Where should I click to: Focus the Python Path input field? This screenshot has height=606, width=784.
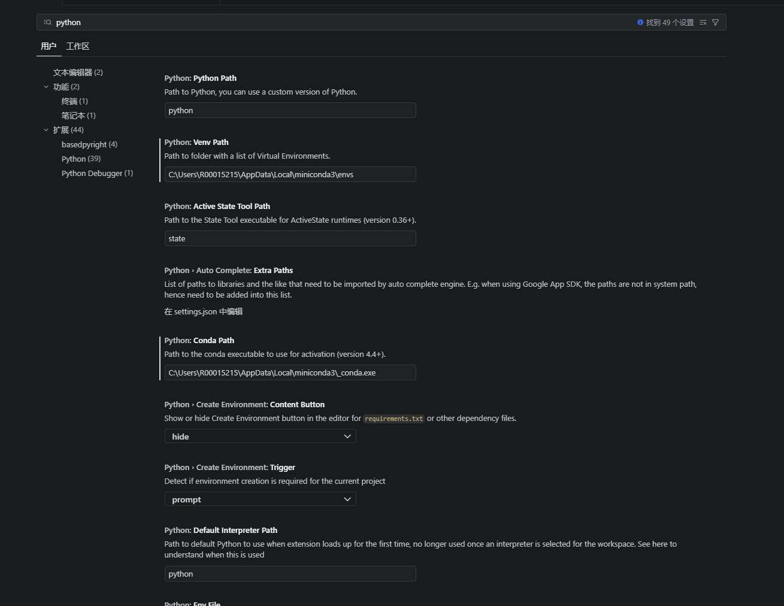[290, 110]
